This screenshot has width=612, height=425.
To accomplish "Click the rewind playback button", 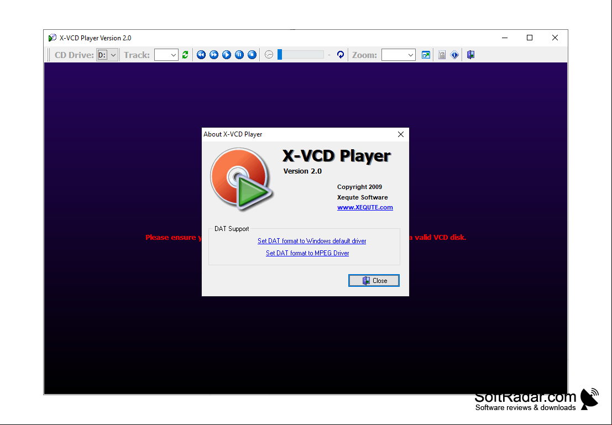I will click(201, 55).
